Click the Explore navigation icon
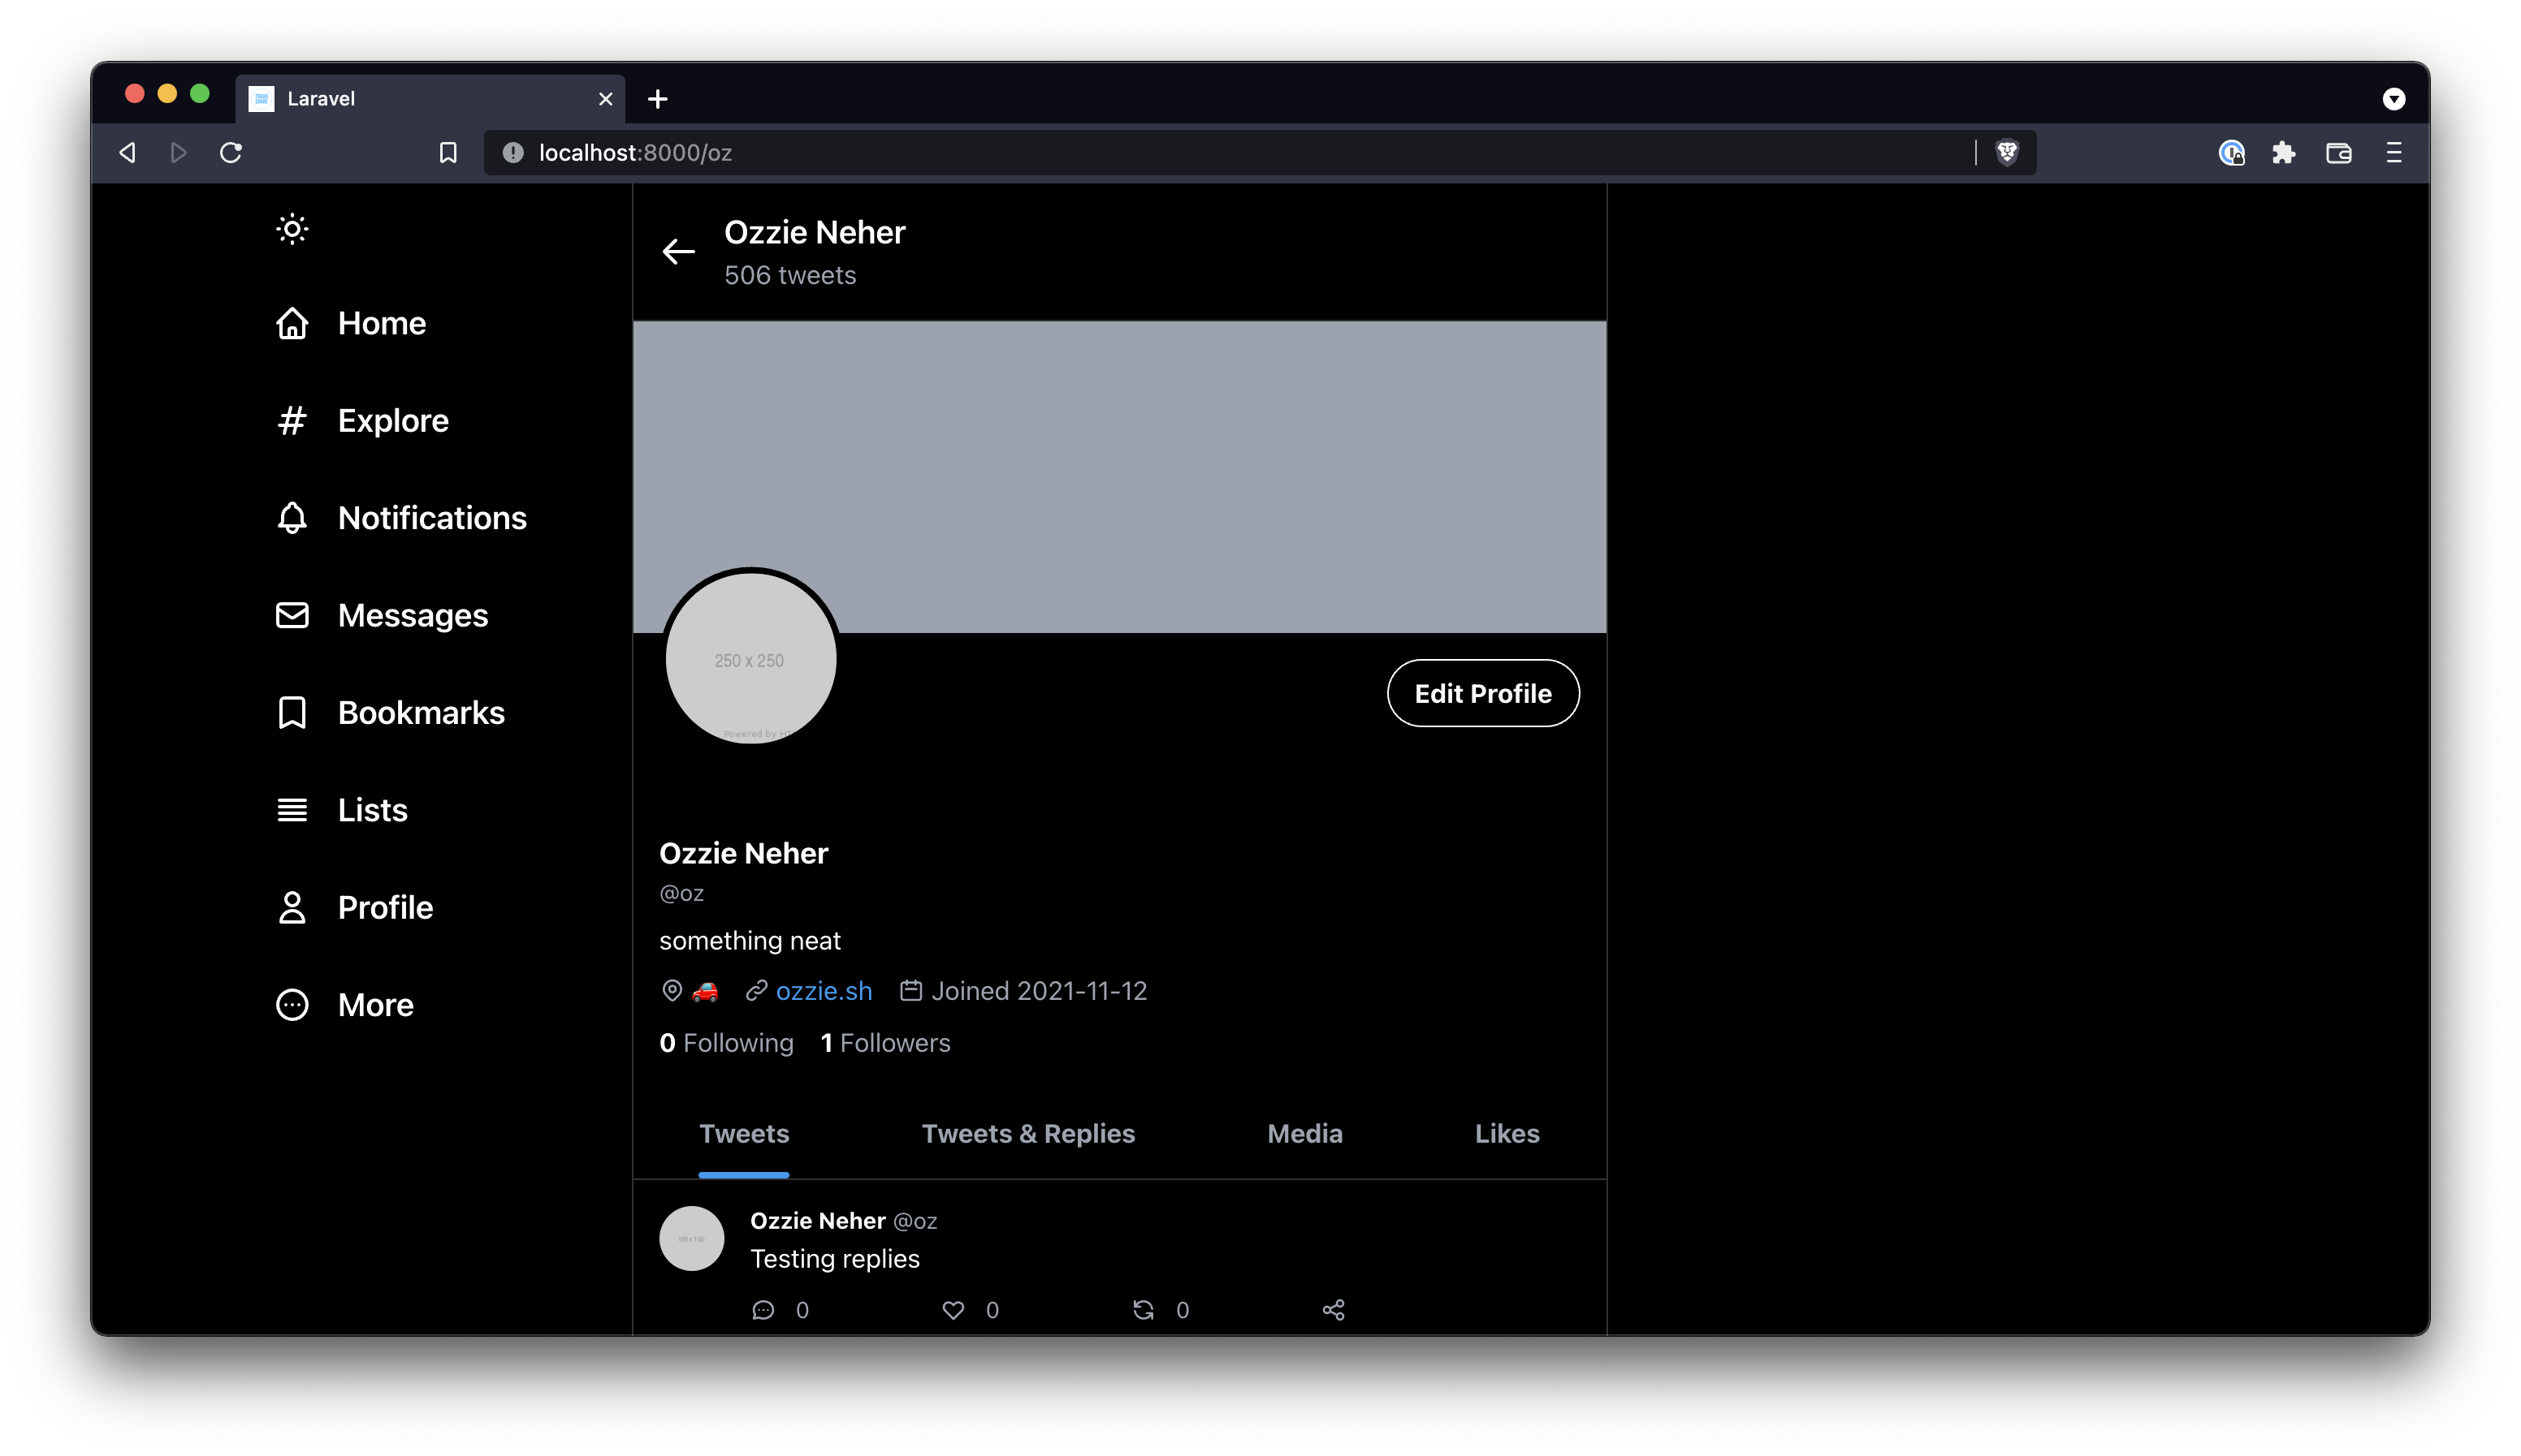This screenshot has width=2521, height=1456. pyautogui.click(x=290, y=420)
